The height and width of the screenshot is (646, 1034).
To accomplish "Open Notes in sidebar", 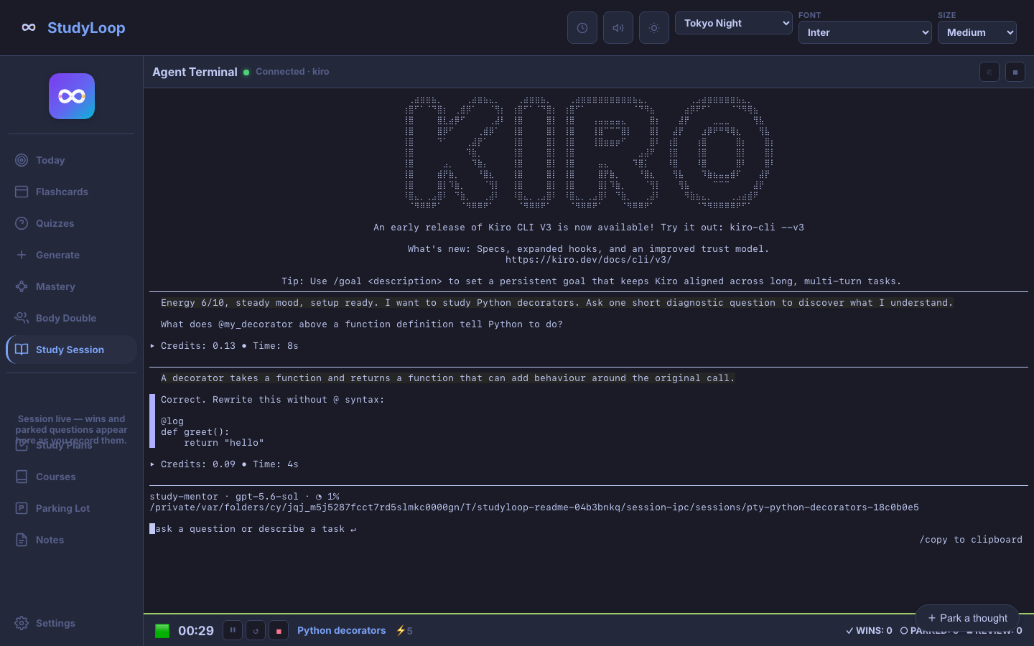I will pyautogui.click(x=71, y=540).
